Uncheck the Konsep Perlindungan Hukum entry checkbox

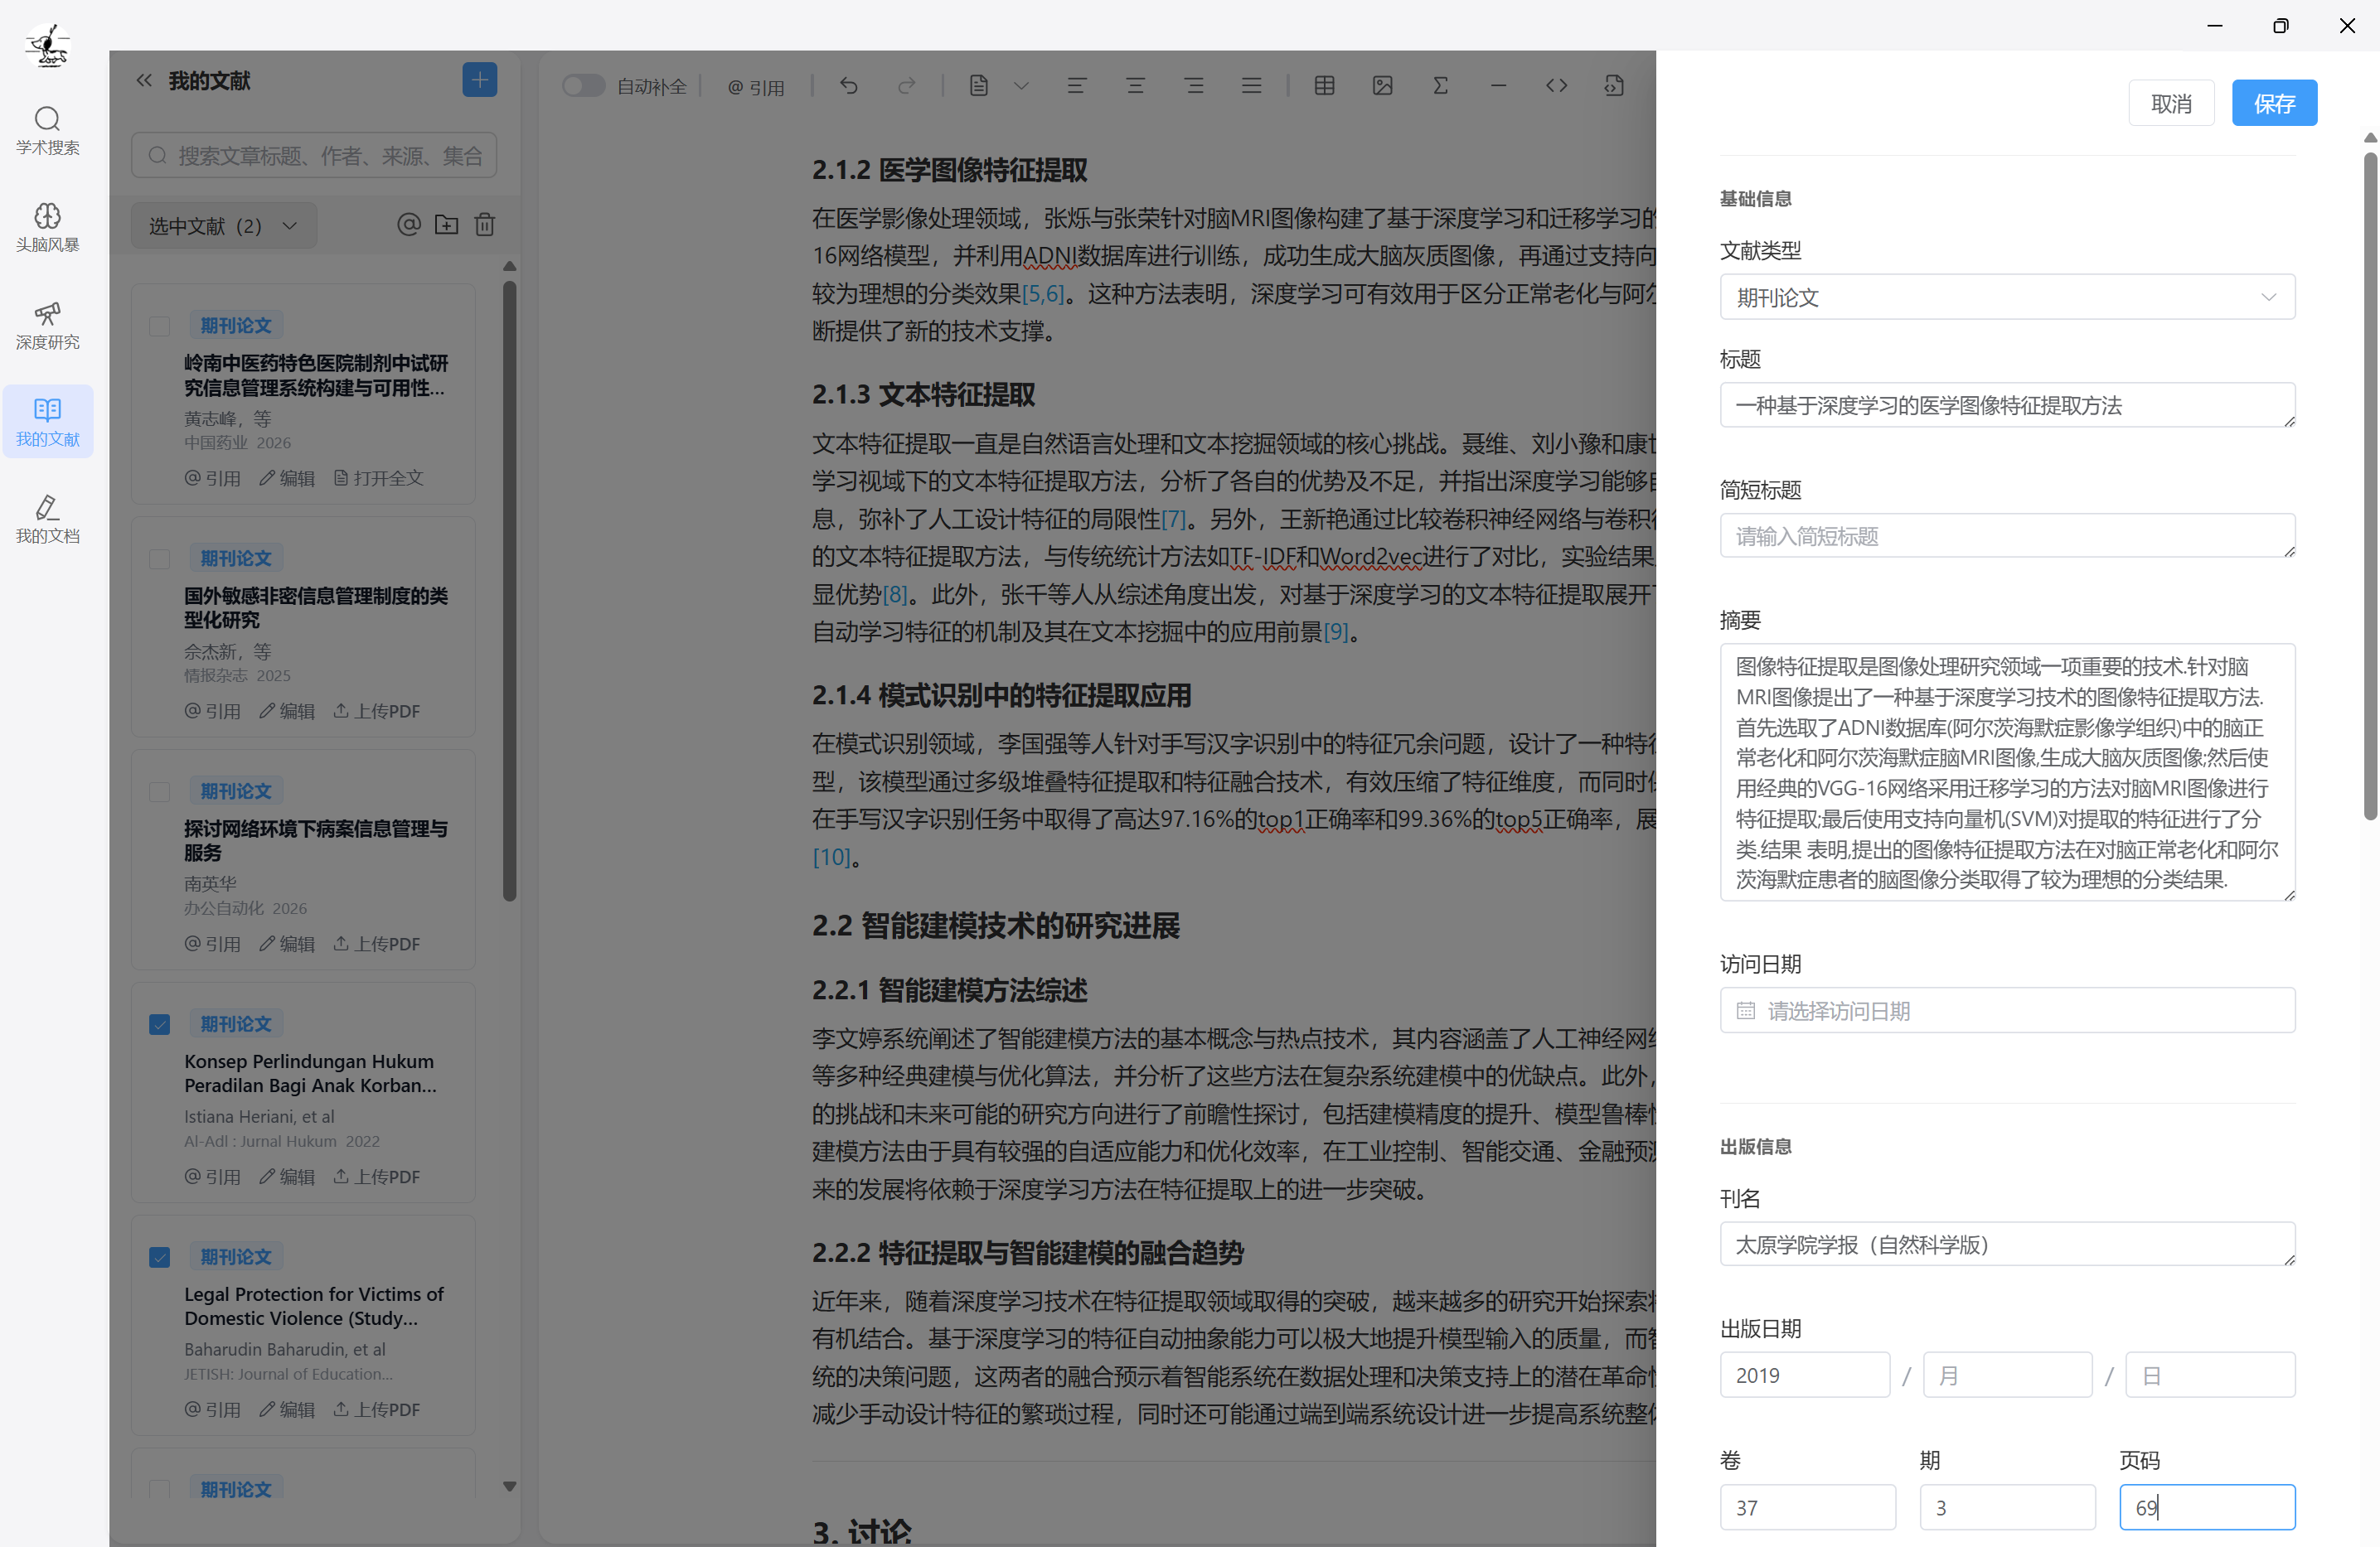point(159,1024)
